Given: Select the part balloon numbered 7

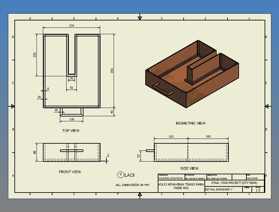Looking at the screenshot, I should pyautogui.click(x=121, y=175).
